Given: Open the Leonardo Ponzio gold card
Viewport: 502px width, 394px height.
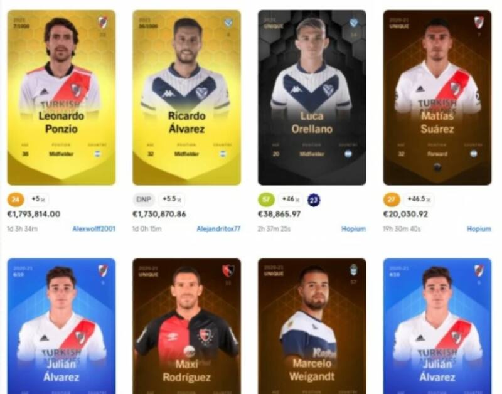Looking at the screenshot, I should pyautogui.click(x=61, y=98).
